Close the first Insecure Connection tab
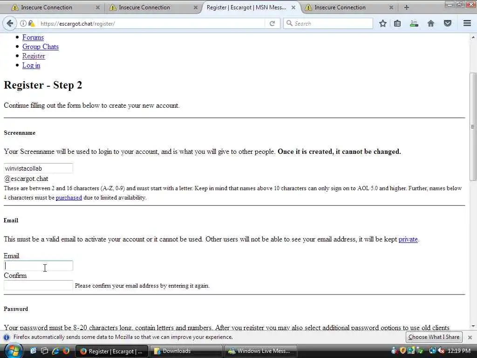Viewport: 477px width, 358px height. (98, 7)
